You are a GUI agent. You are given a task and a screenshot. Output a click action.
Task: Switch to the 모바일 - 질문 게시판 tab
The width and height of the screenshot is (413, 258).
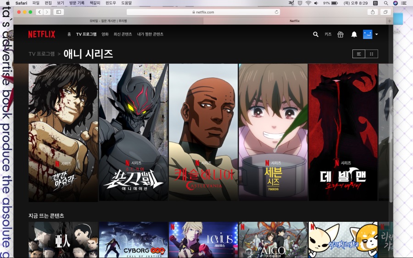click(108, 21)
